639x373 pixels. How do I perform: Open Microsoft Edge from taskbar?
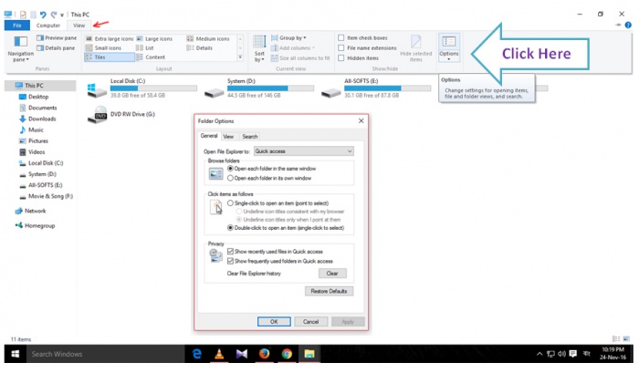197,354
